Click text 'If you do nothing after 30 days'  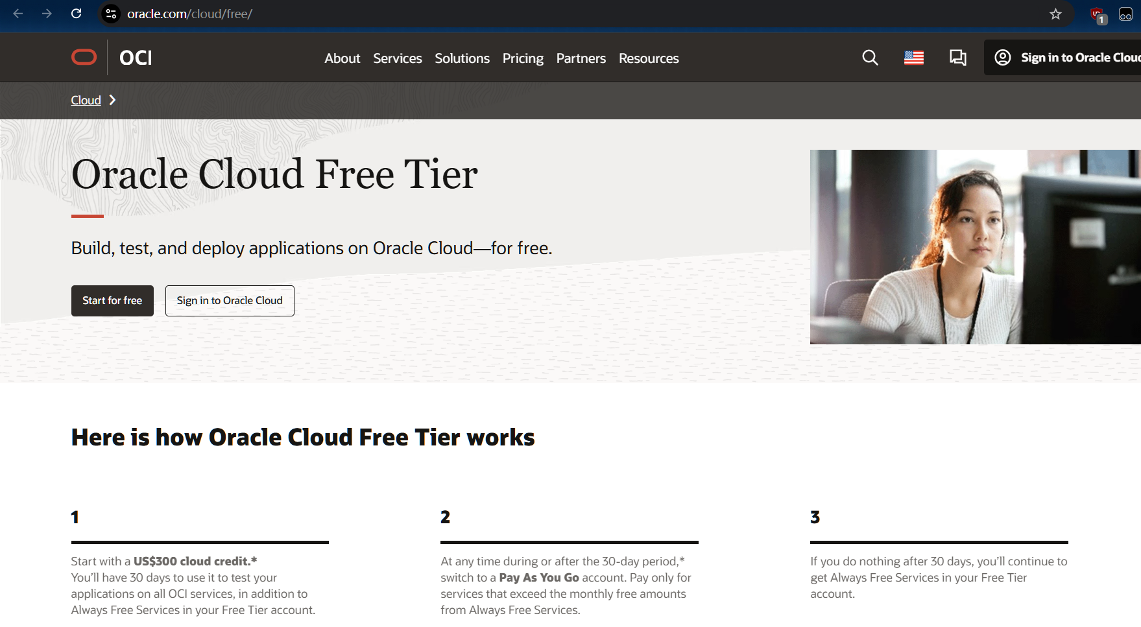coord(891,562)
